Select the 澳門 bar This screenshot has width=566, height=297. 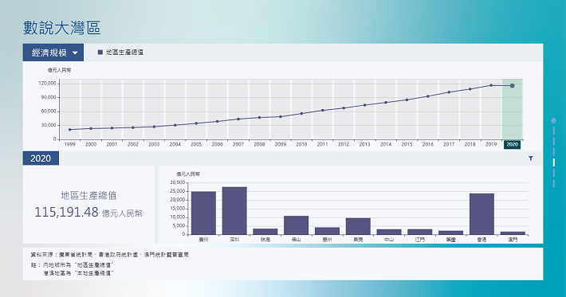click(513, 233)
